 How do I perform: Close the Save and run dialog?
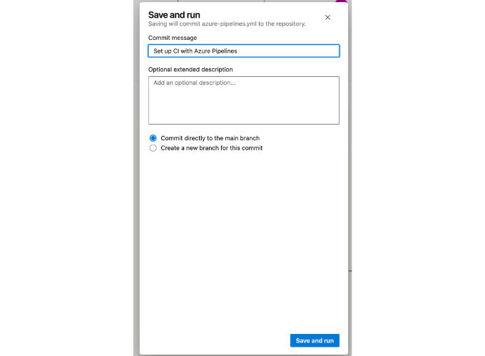[327, 18]
